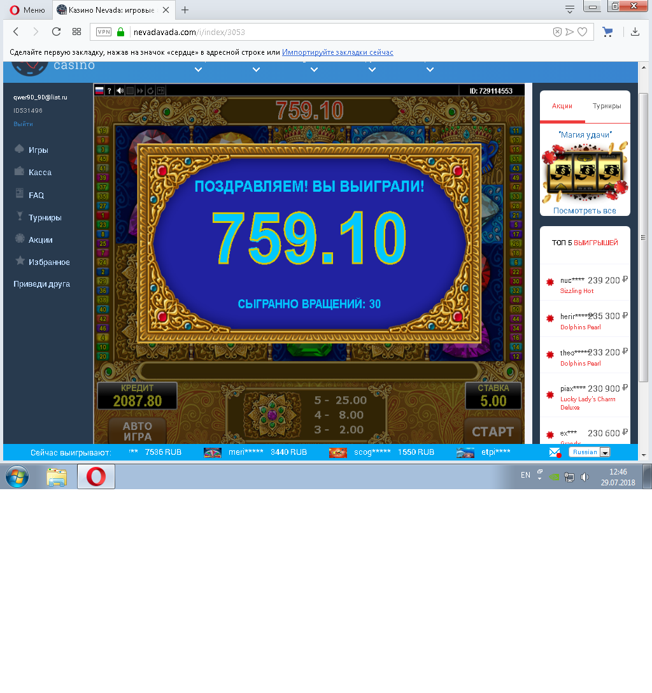652x693 pixels.
Task: Click the EN language indicator in tray
Action: click(525, 475)
